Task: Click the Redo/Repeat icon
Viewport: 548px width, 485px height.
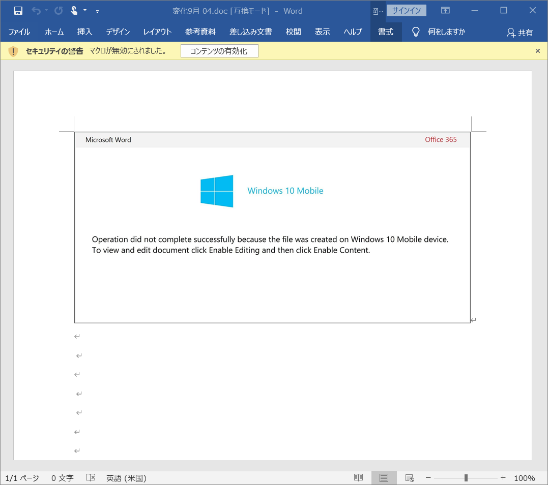Action: [59, 11]
